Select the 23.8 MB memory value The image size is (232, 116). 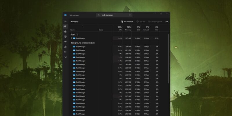tap(128, 107)
